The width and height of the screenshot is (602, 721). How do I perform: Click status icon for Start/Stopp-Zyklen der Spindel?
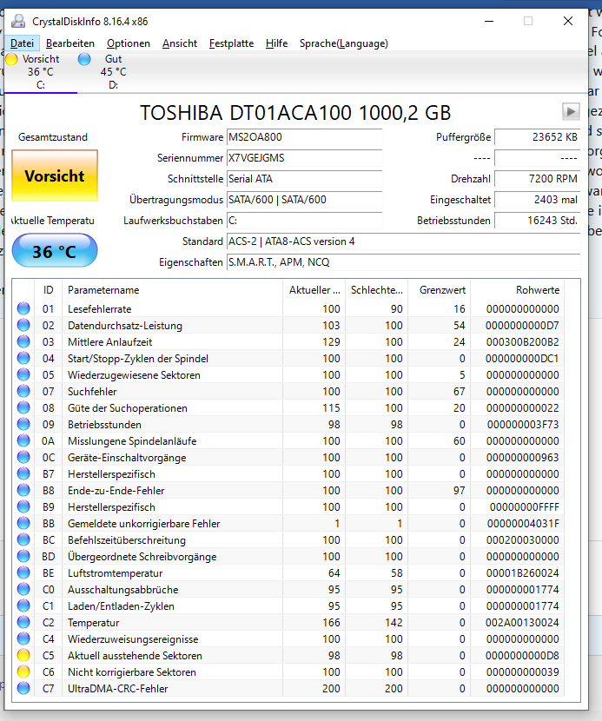pos(23,358)
